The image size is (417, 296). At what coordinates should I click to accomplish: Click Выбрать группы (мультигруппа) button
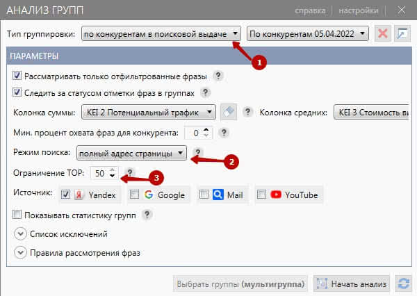coord(240,283)
